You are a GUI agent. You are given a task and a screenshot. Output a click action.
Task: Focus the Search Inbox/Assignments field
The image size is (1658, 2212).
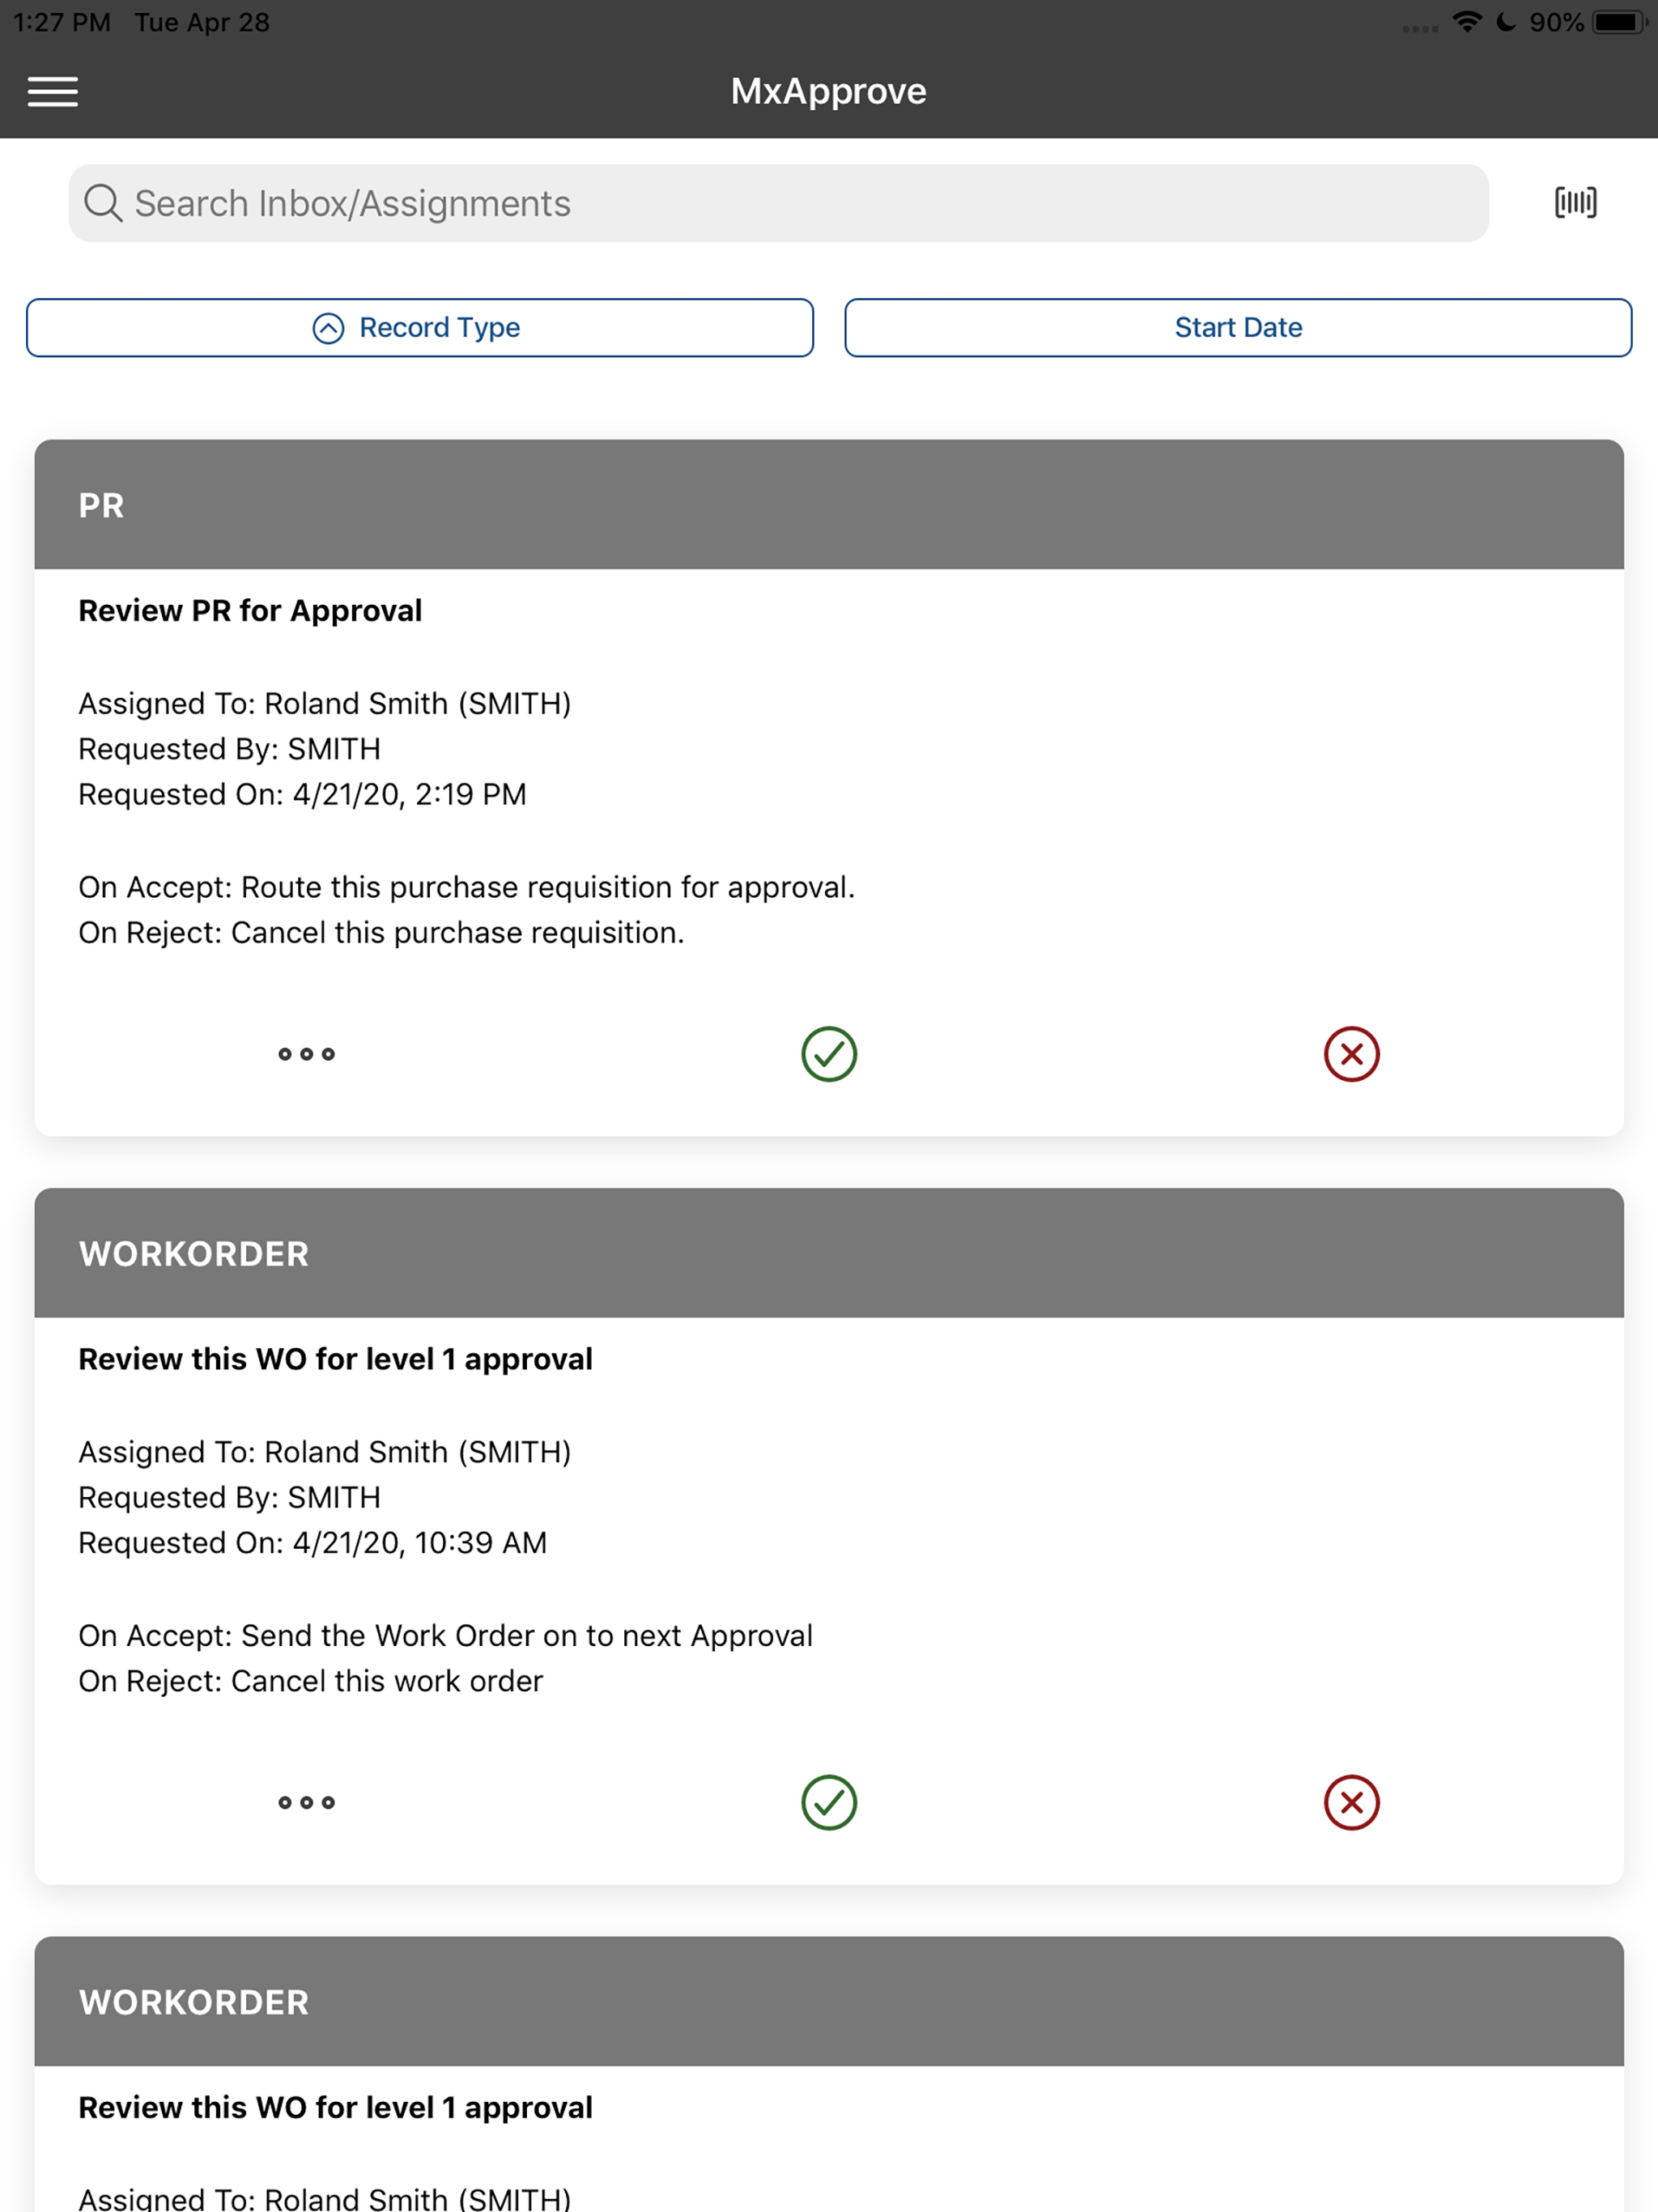[778, 203]
